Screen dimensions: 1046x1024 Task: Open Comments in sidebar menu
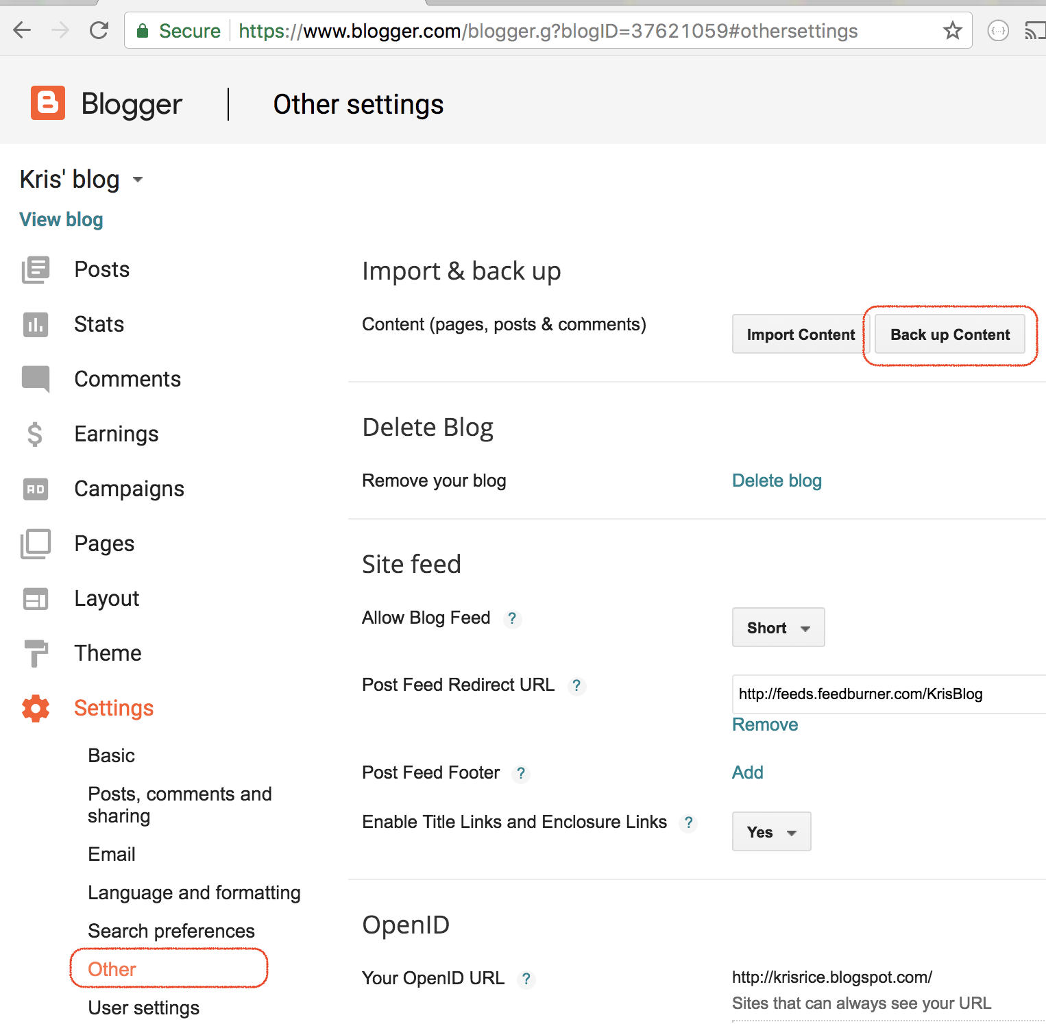[x=127, y=379]
